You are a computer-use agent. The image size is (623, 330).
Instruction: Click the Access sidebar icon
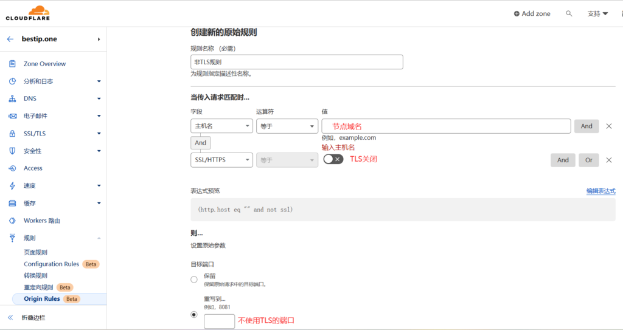[12, 168]
